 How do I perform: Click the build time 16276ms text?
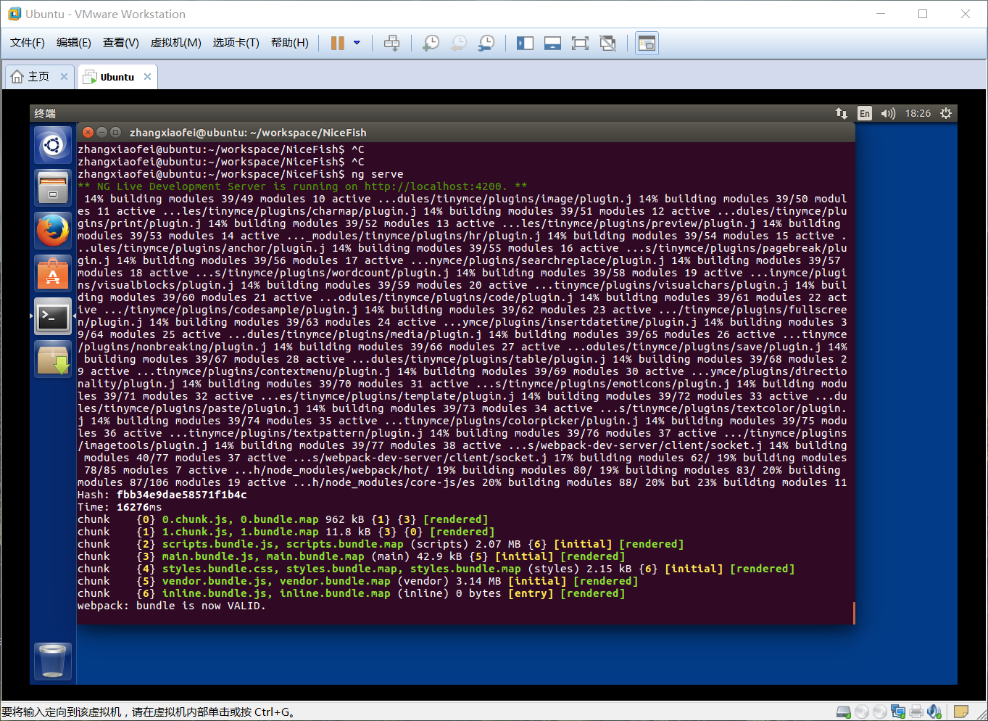pyautogui.click(x=139, y=507)
